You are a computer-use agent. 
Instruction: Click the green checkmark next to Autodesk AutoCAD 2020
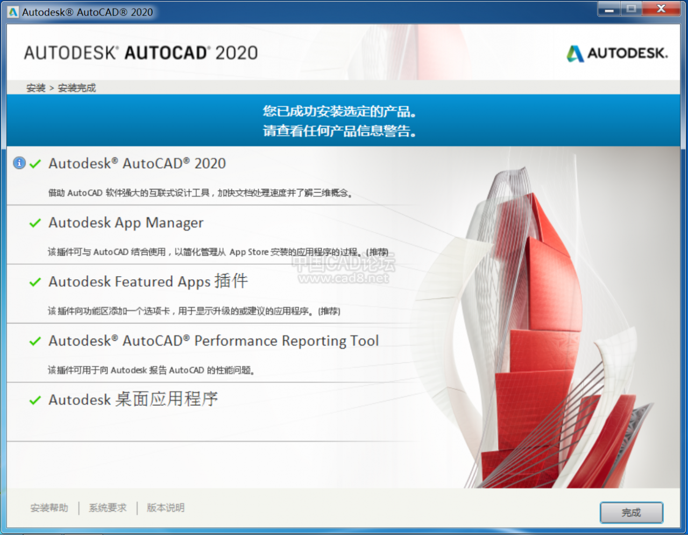pyautogui.click(x=36, y=164)
